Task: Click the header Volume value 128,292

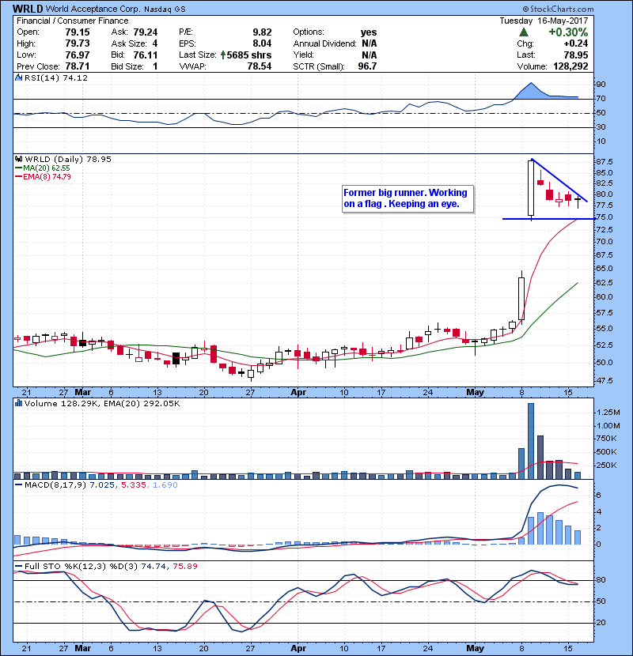Action: [x=570, y=66]
